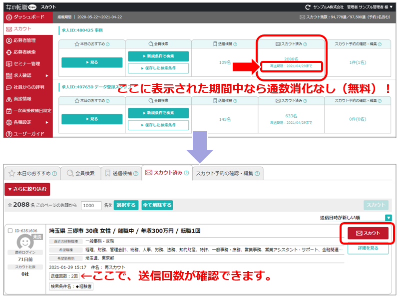Open ユーザーガイド help in the sidebar
This screenshot has width=401, height=300.
(27, 134)
